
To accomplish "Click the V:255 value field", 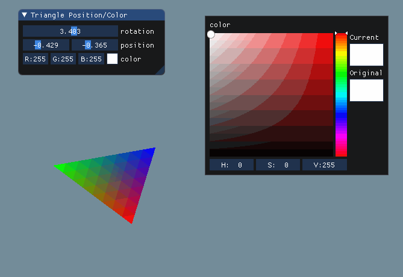I will coord(324,165).
